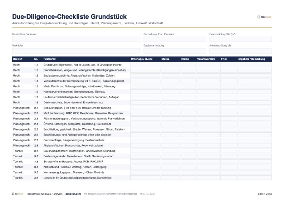The height and width of the screenshot is (200, 284).
Task: Click the Grundstücksgröße (m²) input field
Action: click(240, 39)
